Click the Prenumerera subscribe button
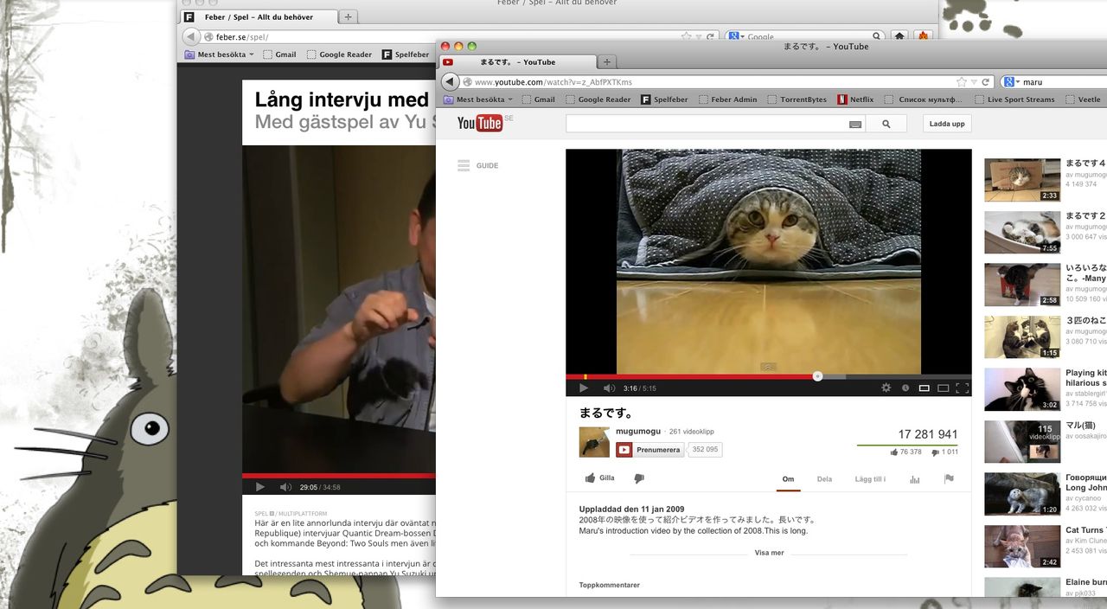This screenshot has width=1107, height=609. 650,450
